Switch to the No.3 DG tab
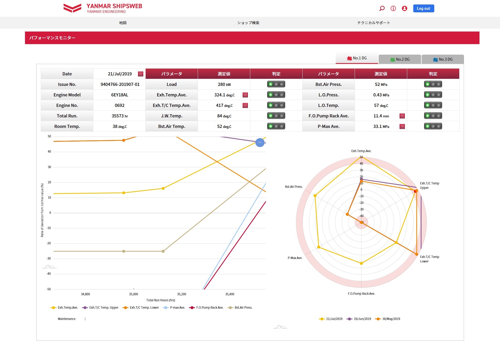The image size is (500, 347). pyautogui.click(x=443, y=59)
